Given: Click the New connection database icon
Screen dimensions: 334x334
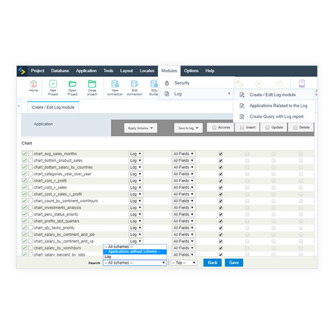Looking at the screenshot, I should (115, 84).
